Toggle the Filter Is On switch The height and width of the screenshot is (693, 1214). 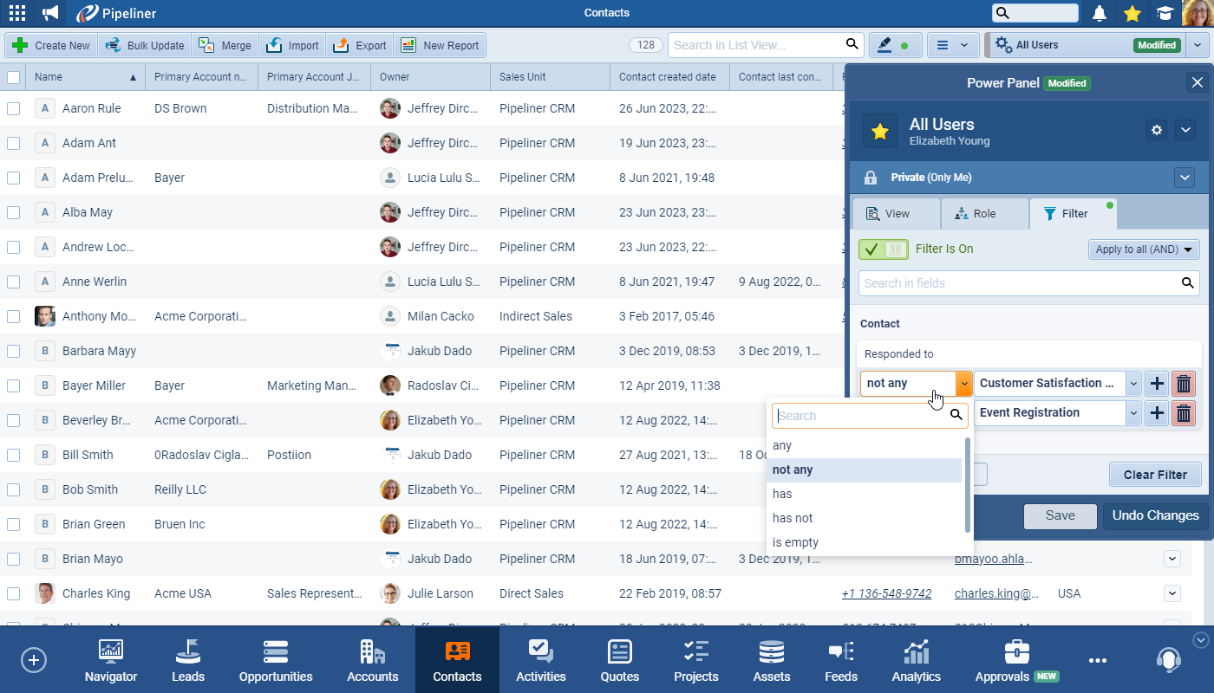point(884,249)
